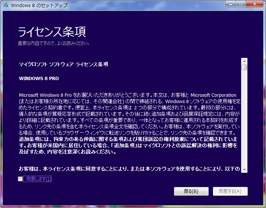This screenshot has width=266, height=208.
Task: Minimize the Windows 8 setup window
Action: coord(231,4)
